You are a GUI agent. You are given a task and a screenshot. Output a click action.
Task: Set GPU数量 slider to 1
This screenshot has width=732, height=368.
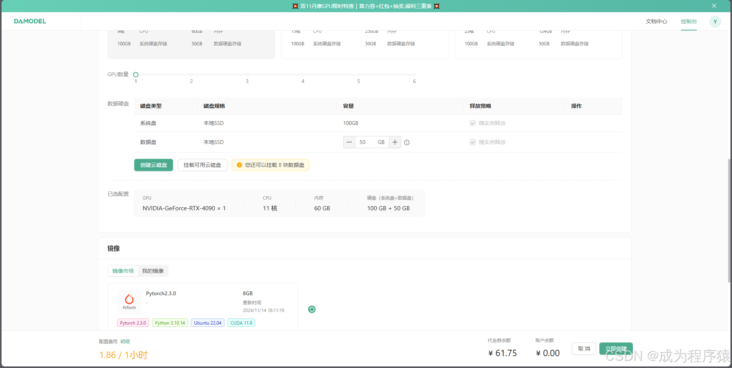(136, 75)
